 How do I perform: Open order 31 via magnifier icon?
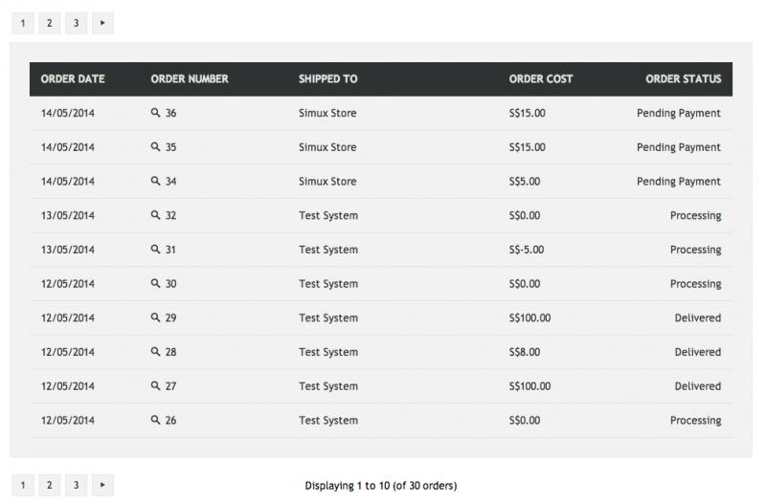click(155, 250)
